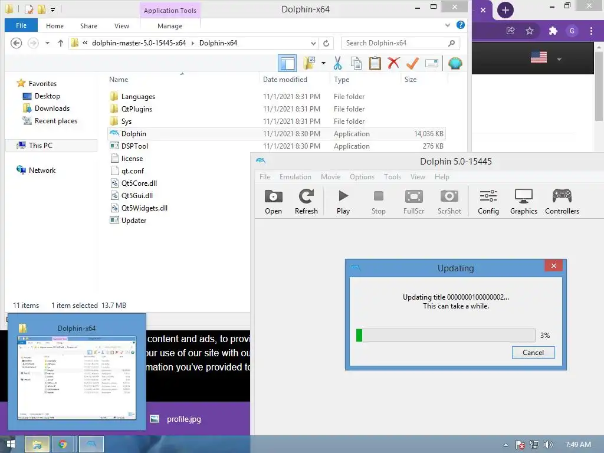Open the Explorer File tab
The width and height of the screenshot is (604, 453).
click(x=21, y=25)
